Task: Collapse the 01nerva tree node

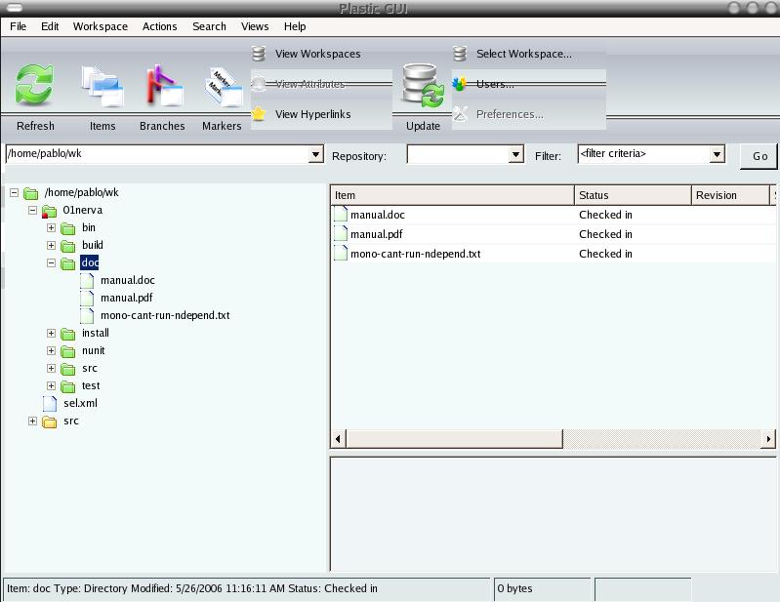Action: click(x=32, y=211)
